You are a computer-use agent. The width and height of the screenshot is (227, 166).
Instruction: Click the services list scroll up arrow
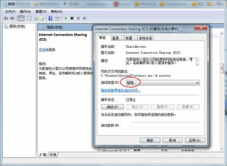pos(222,33)
